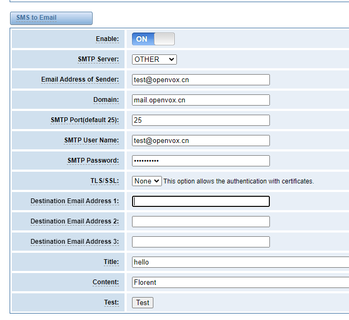Toggle the Enable ON switch
This screenshot has width=349, height=320.
pyautogui.click(x=153, y=39)
